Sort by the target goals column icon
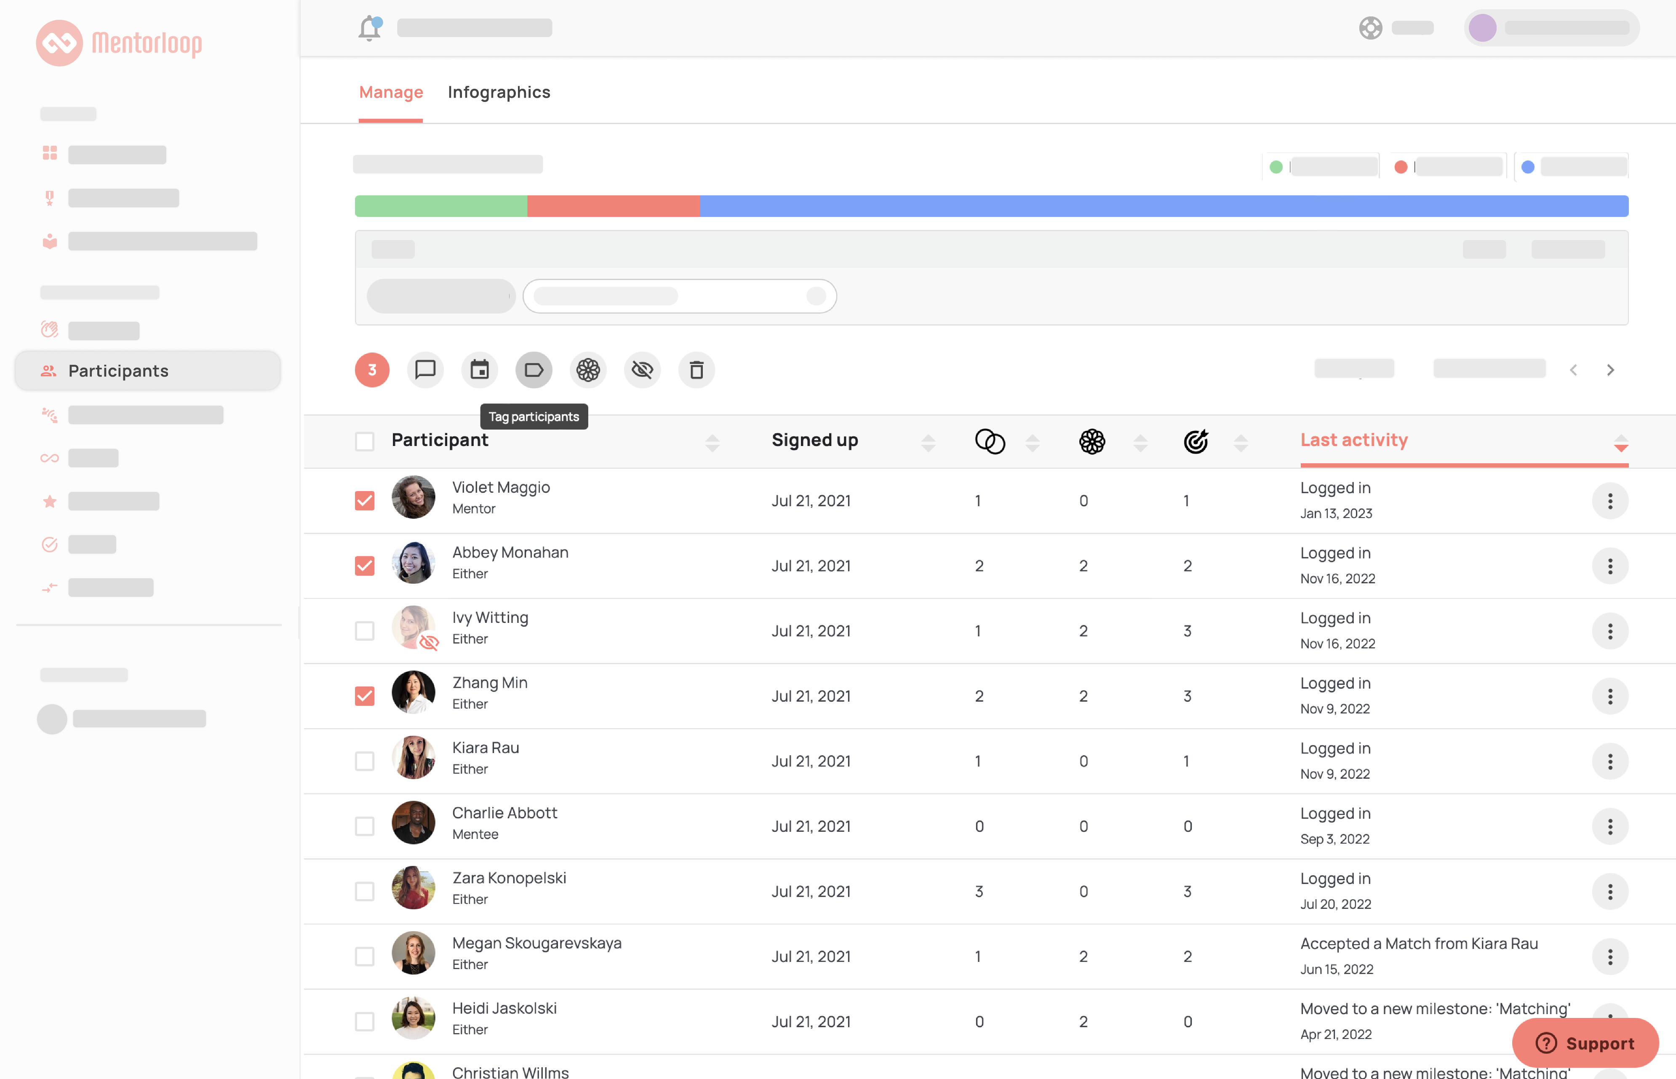The image size is (1676, 1079). [1196, 441]
